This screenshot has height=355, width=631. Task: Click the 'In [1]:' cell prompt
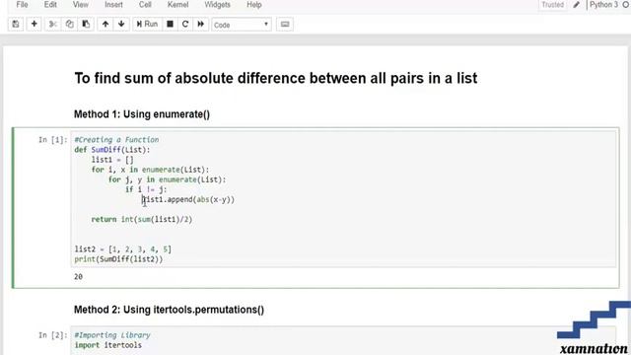pos(52,140)
